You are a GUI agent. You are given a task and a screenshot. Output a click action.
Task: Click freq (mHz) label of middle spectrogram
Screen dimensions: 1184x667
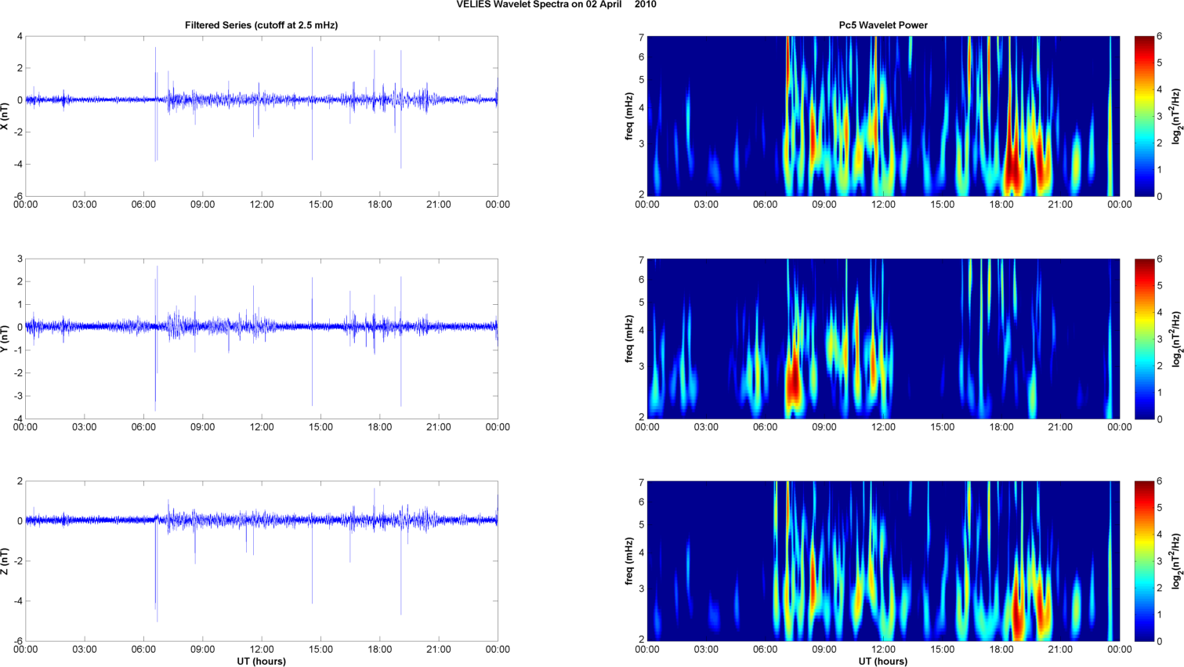click(x=629, y=339)
